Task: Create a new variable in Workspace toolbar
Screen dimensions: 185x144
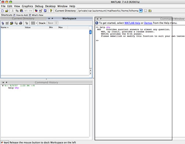Action: (x=3, y=23)
